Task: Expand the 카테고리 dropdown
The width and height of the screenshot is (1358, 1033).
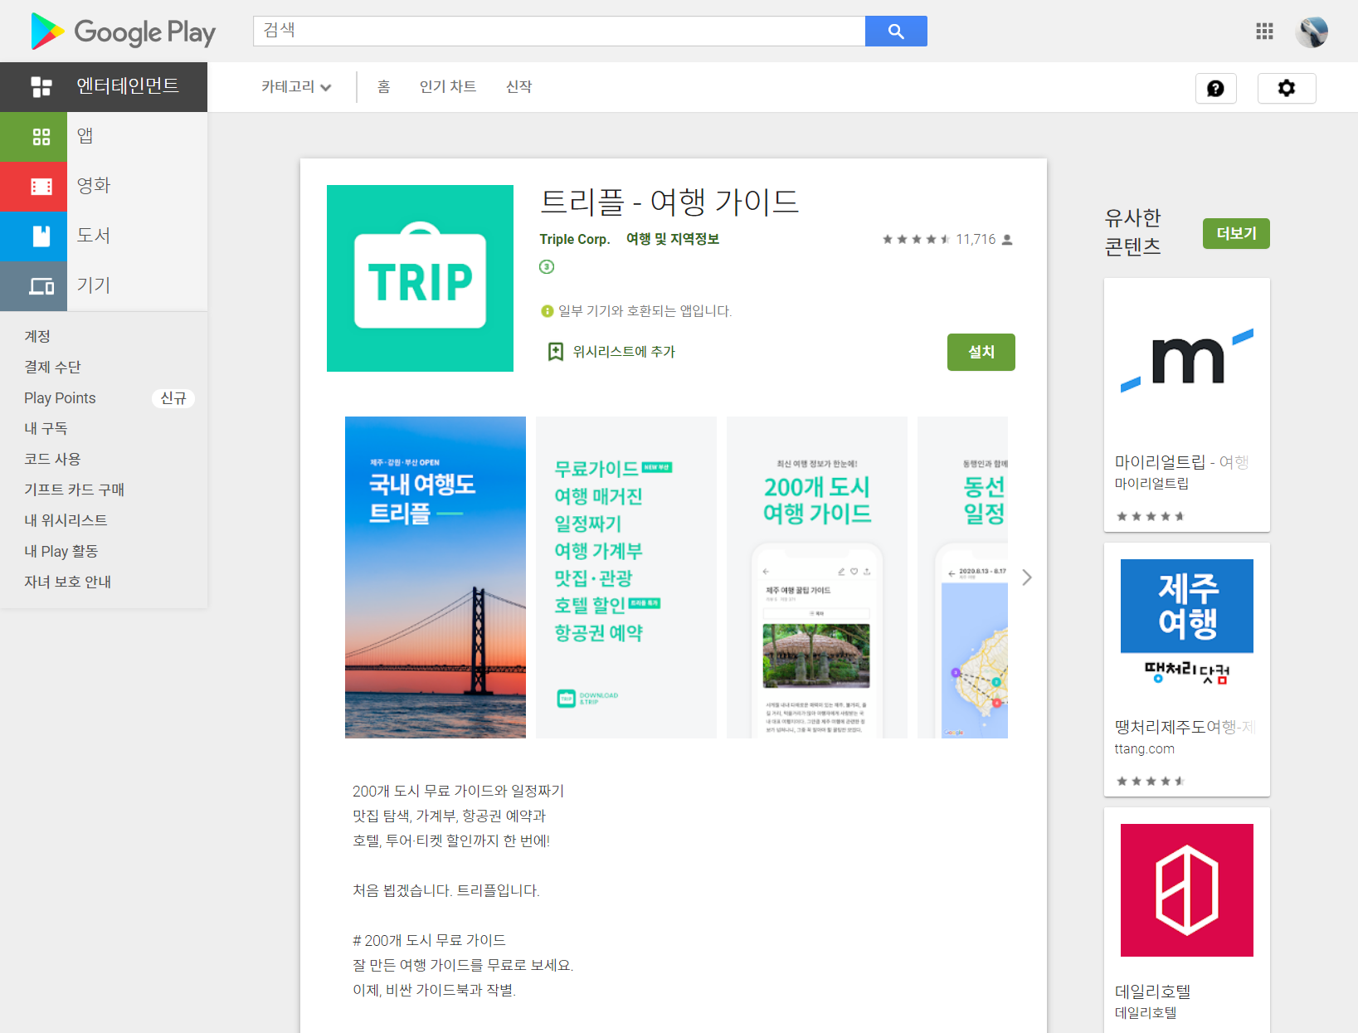Action: [x=296, y=86]
